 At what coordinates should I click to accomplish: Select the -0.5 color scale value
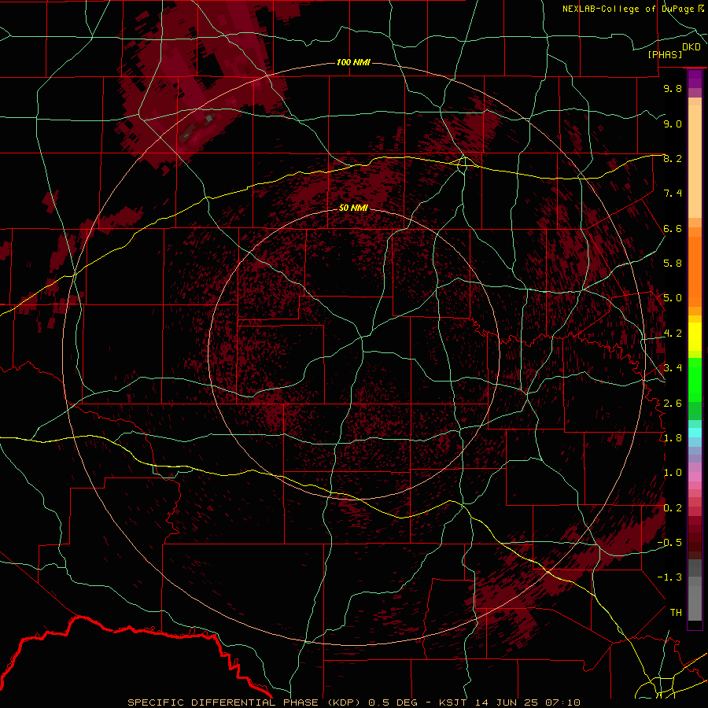pos(669,543)
